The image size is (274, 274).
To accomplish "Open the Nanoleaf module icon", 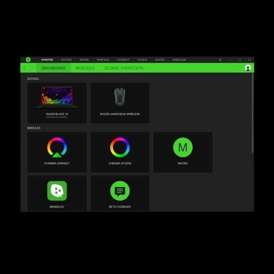I will click(57, 191).
